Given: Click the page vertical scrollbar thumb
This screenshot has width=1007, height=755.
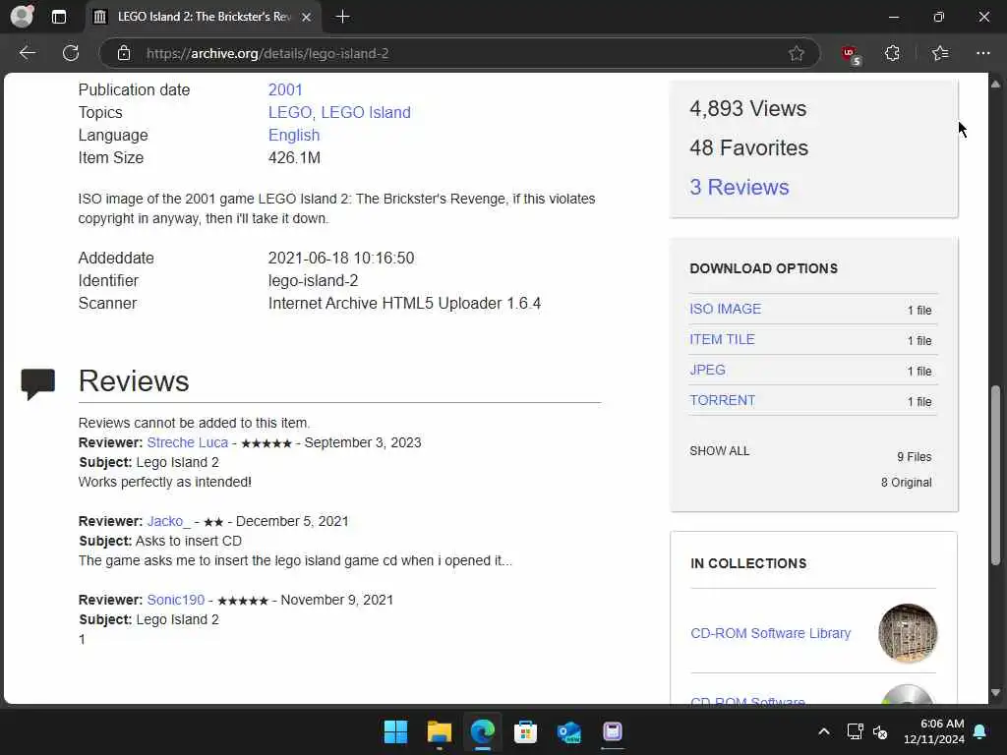Looking at the screenshot, I should (995, 475).
